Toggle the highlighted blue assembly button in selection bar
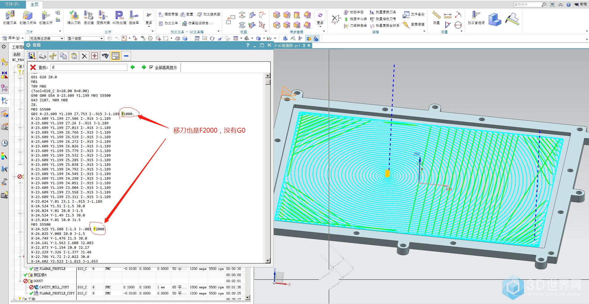This screenshot has height=304, width=589. point(316,38)
